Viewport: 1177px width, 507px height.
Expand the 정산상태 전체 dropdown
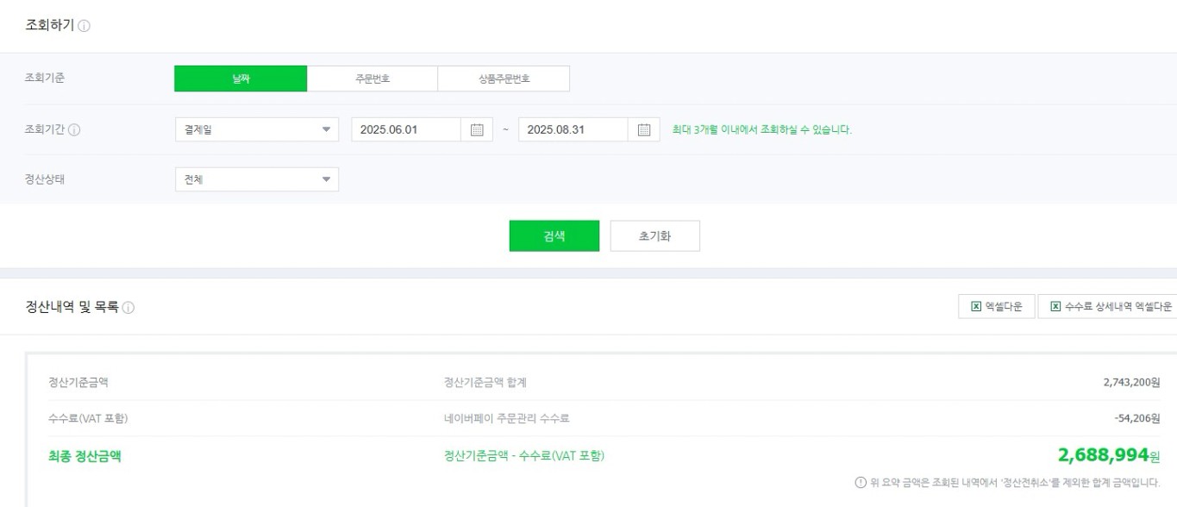pyautogui.click(x=256, y=179)
